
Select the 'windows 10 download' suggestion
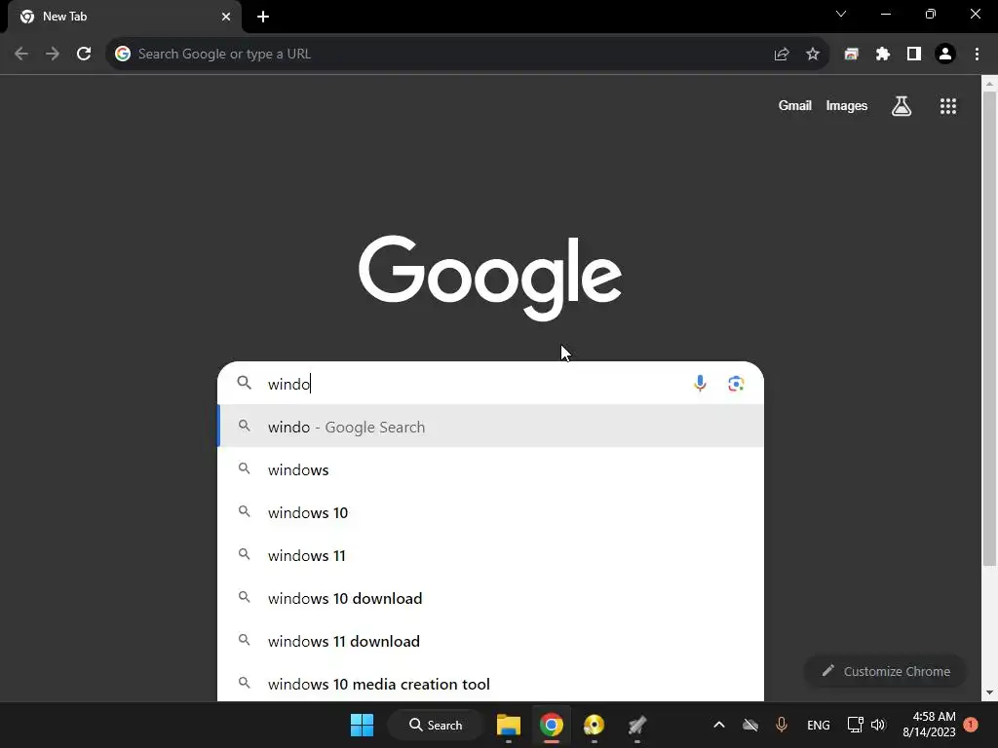(490, 599)
